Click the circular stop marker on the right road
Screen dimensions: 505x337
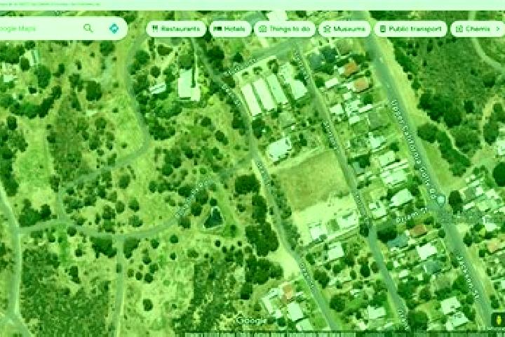pos(441,199)
